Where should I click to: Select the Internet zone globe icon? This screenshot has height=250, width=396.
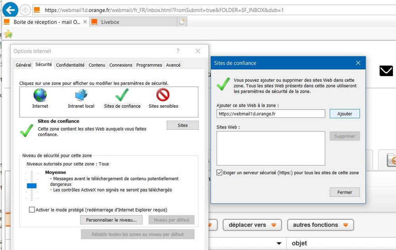[40, 96]
